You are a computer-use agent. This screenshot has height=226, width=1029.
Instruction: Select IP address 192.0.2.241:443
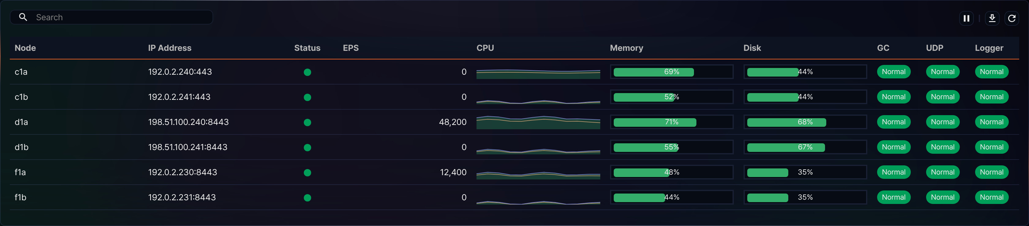coord(179,97)
